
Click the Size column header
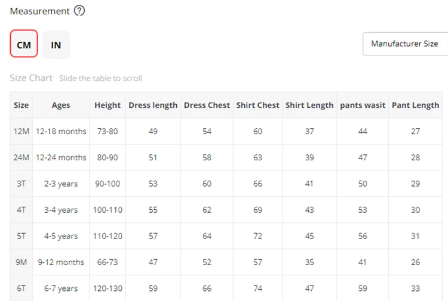pos(21,105)
